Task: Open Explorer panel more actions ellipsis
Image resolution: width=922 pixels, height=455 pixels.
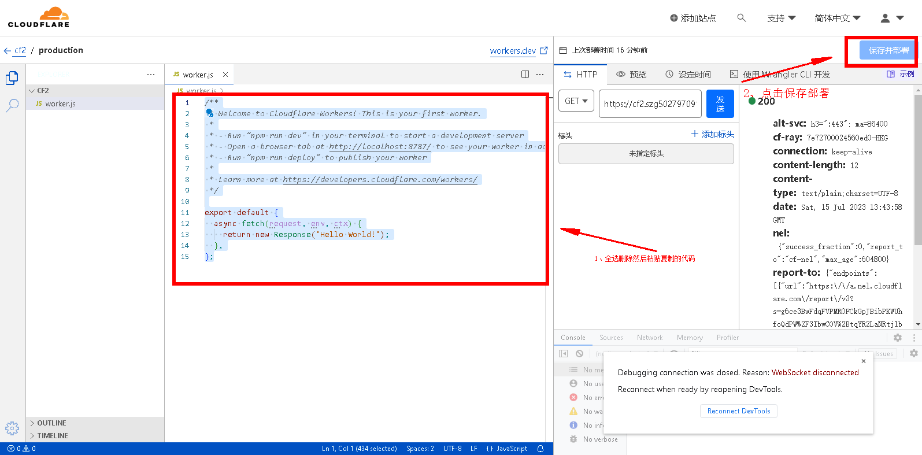Action: coord(151,75)
